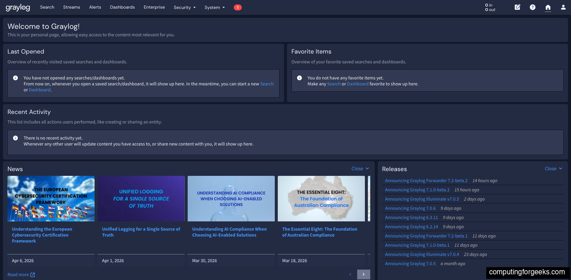Screen dimensions: 571x280
Task: Check the throughput indicator showing 0 in / 0 out
Action: 490,7
